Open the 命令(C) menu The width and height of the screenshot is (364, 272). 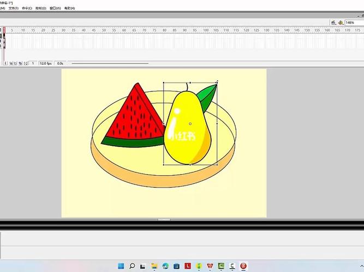(x=27, y=8)
